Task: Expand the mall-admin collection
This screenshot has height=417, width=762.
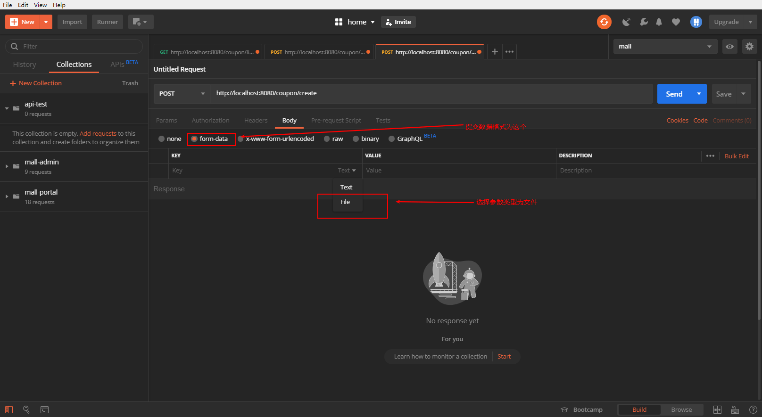Action: point(7,166)
